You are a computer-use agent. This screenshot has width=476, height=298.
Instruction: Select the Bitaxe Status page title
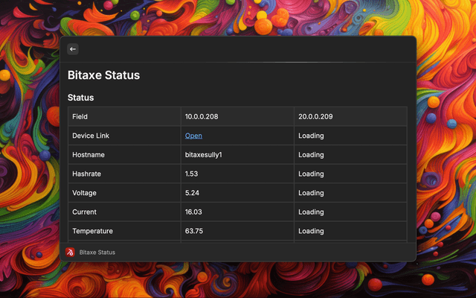click(103, 75)
